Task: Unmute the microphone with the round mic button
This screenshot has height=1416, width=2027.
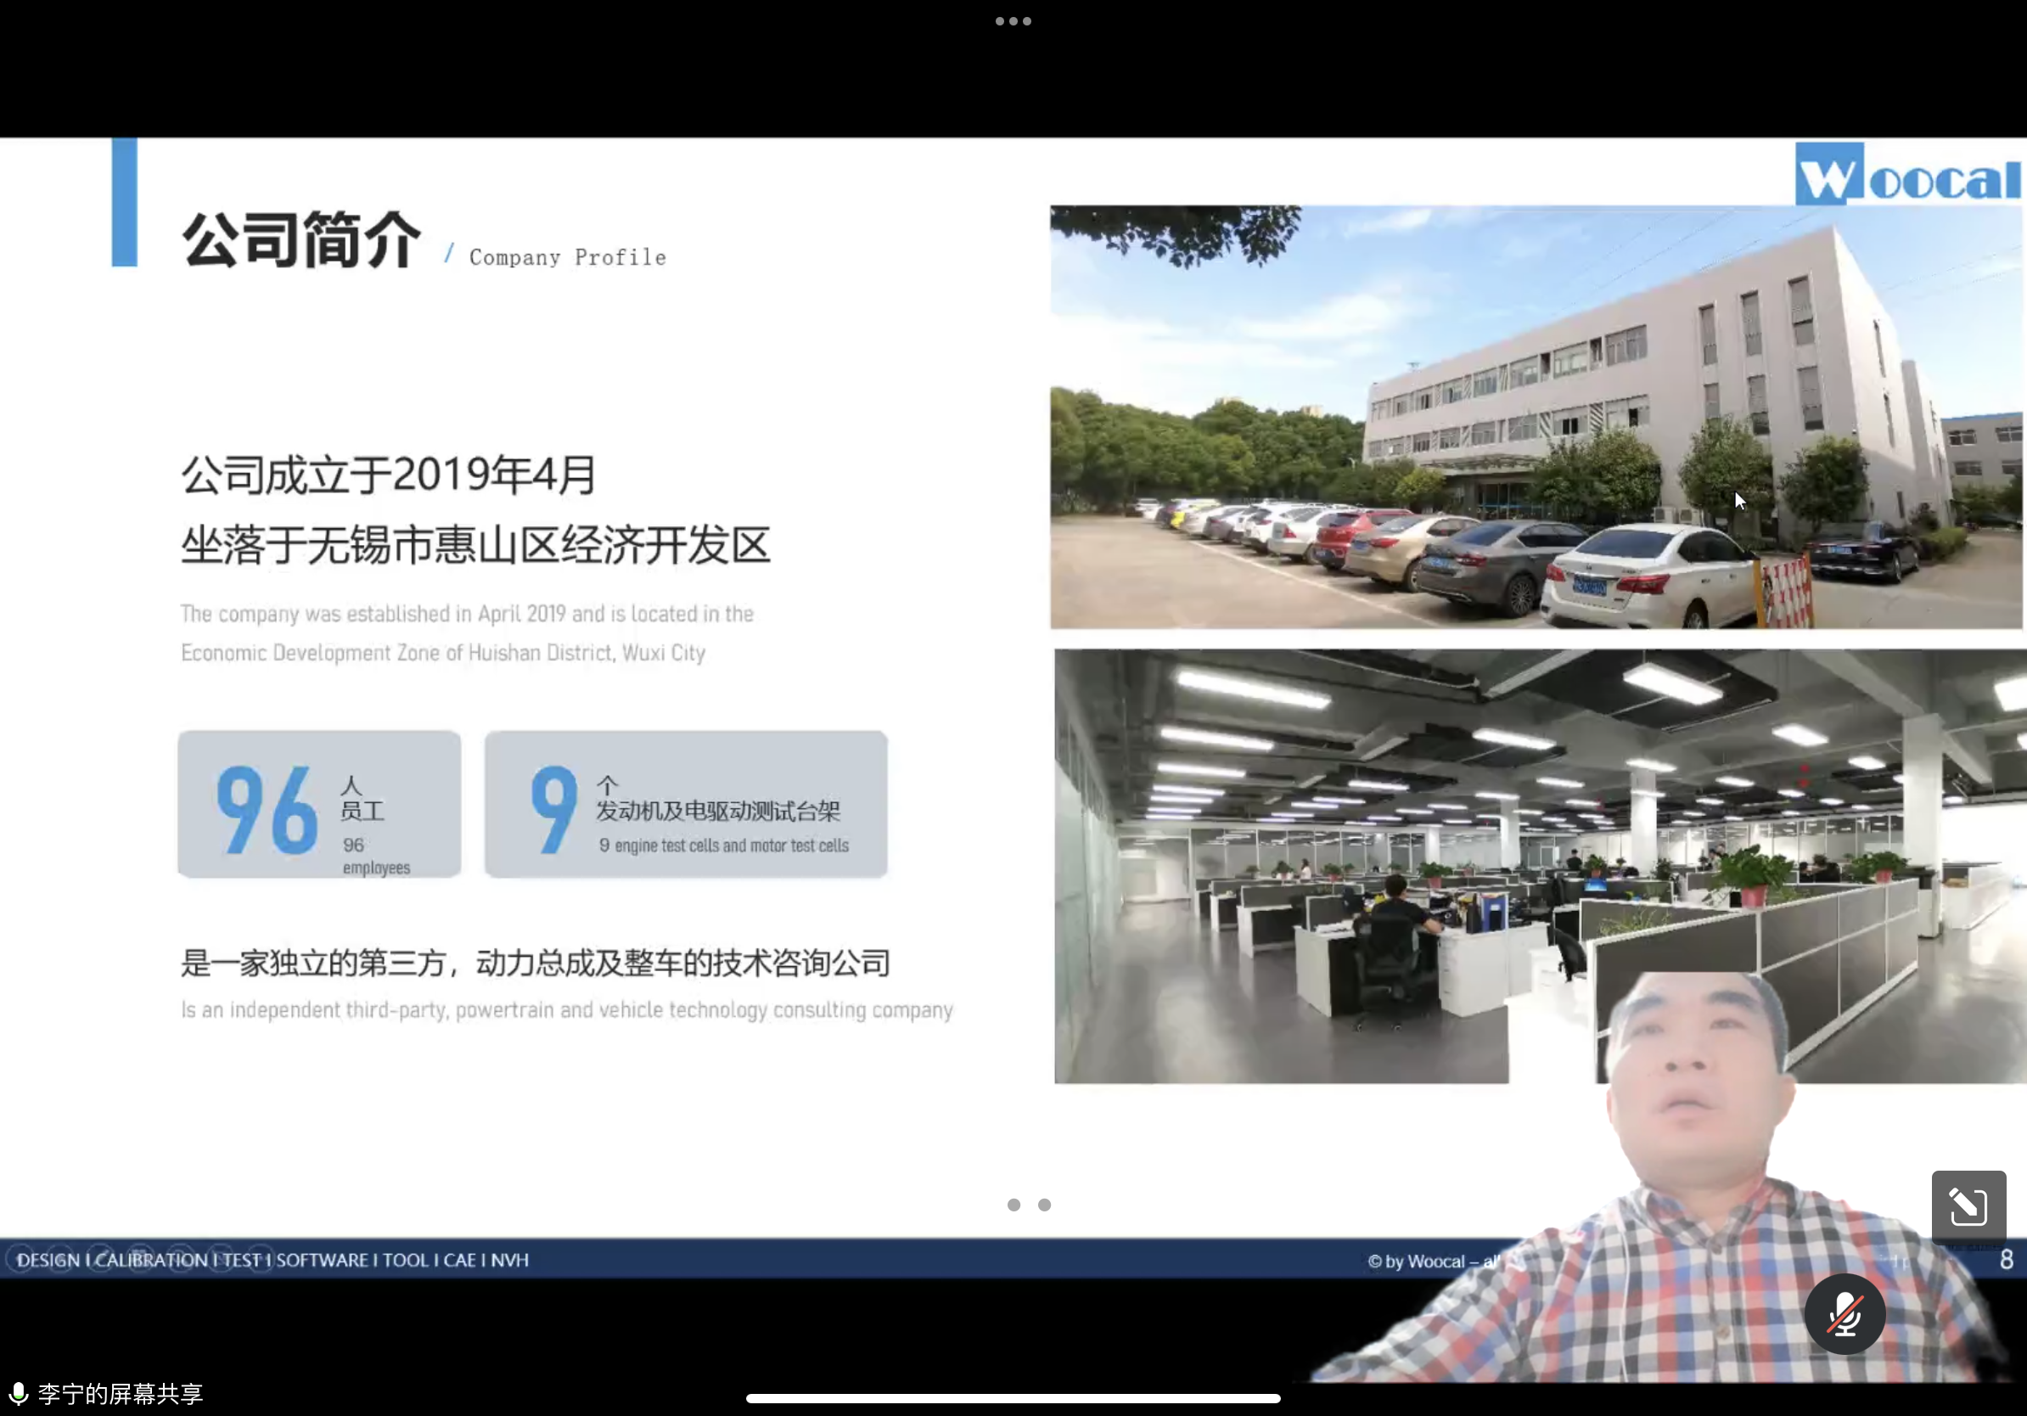Action: click(x=1845, y=1313)
